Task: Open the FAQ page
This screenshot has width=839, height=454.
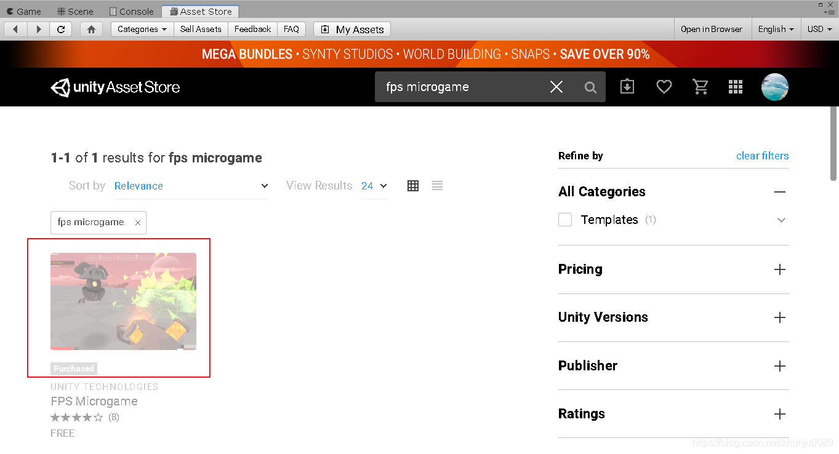Action: tap(291, 29)
